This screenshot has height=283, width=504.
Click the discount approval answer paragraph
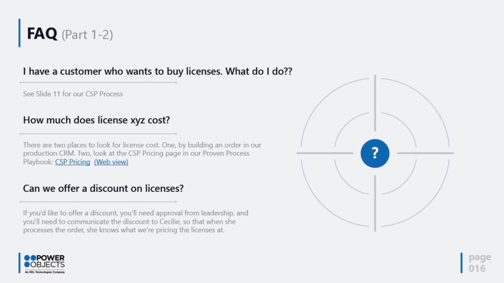tap(136, 221)
